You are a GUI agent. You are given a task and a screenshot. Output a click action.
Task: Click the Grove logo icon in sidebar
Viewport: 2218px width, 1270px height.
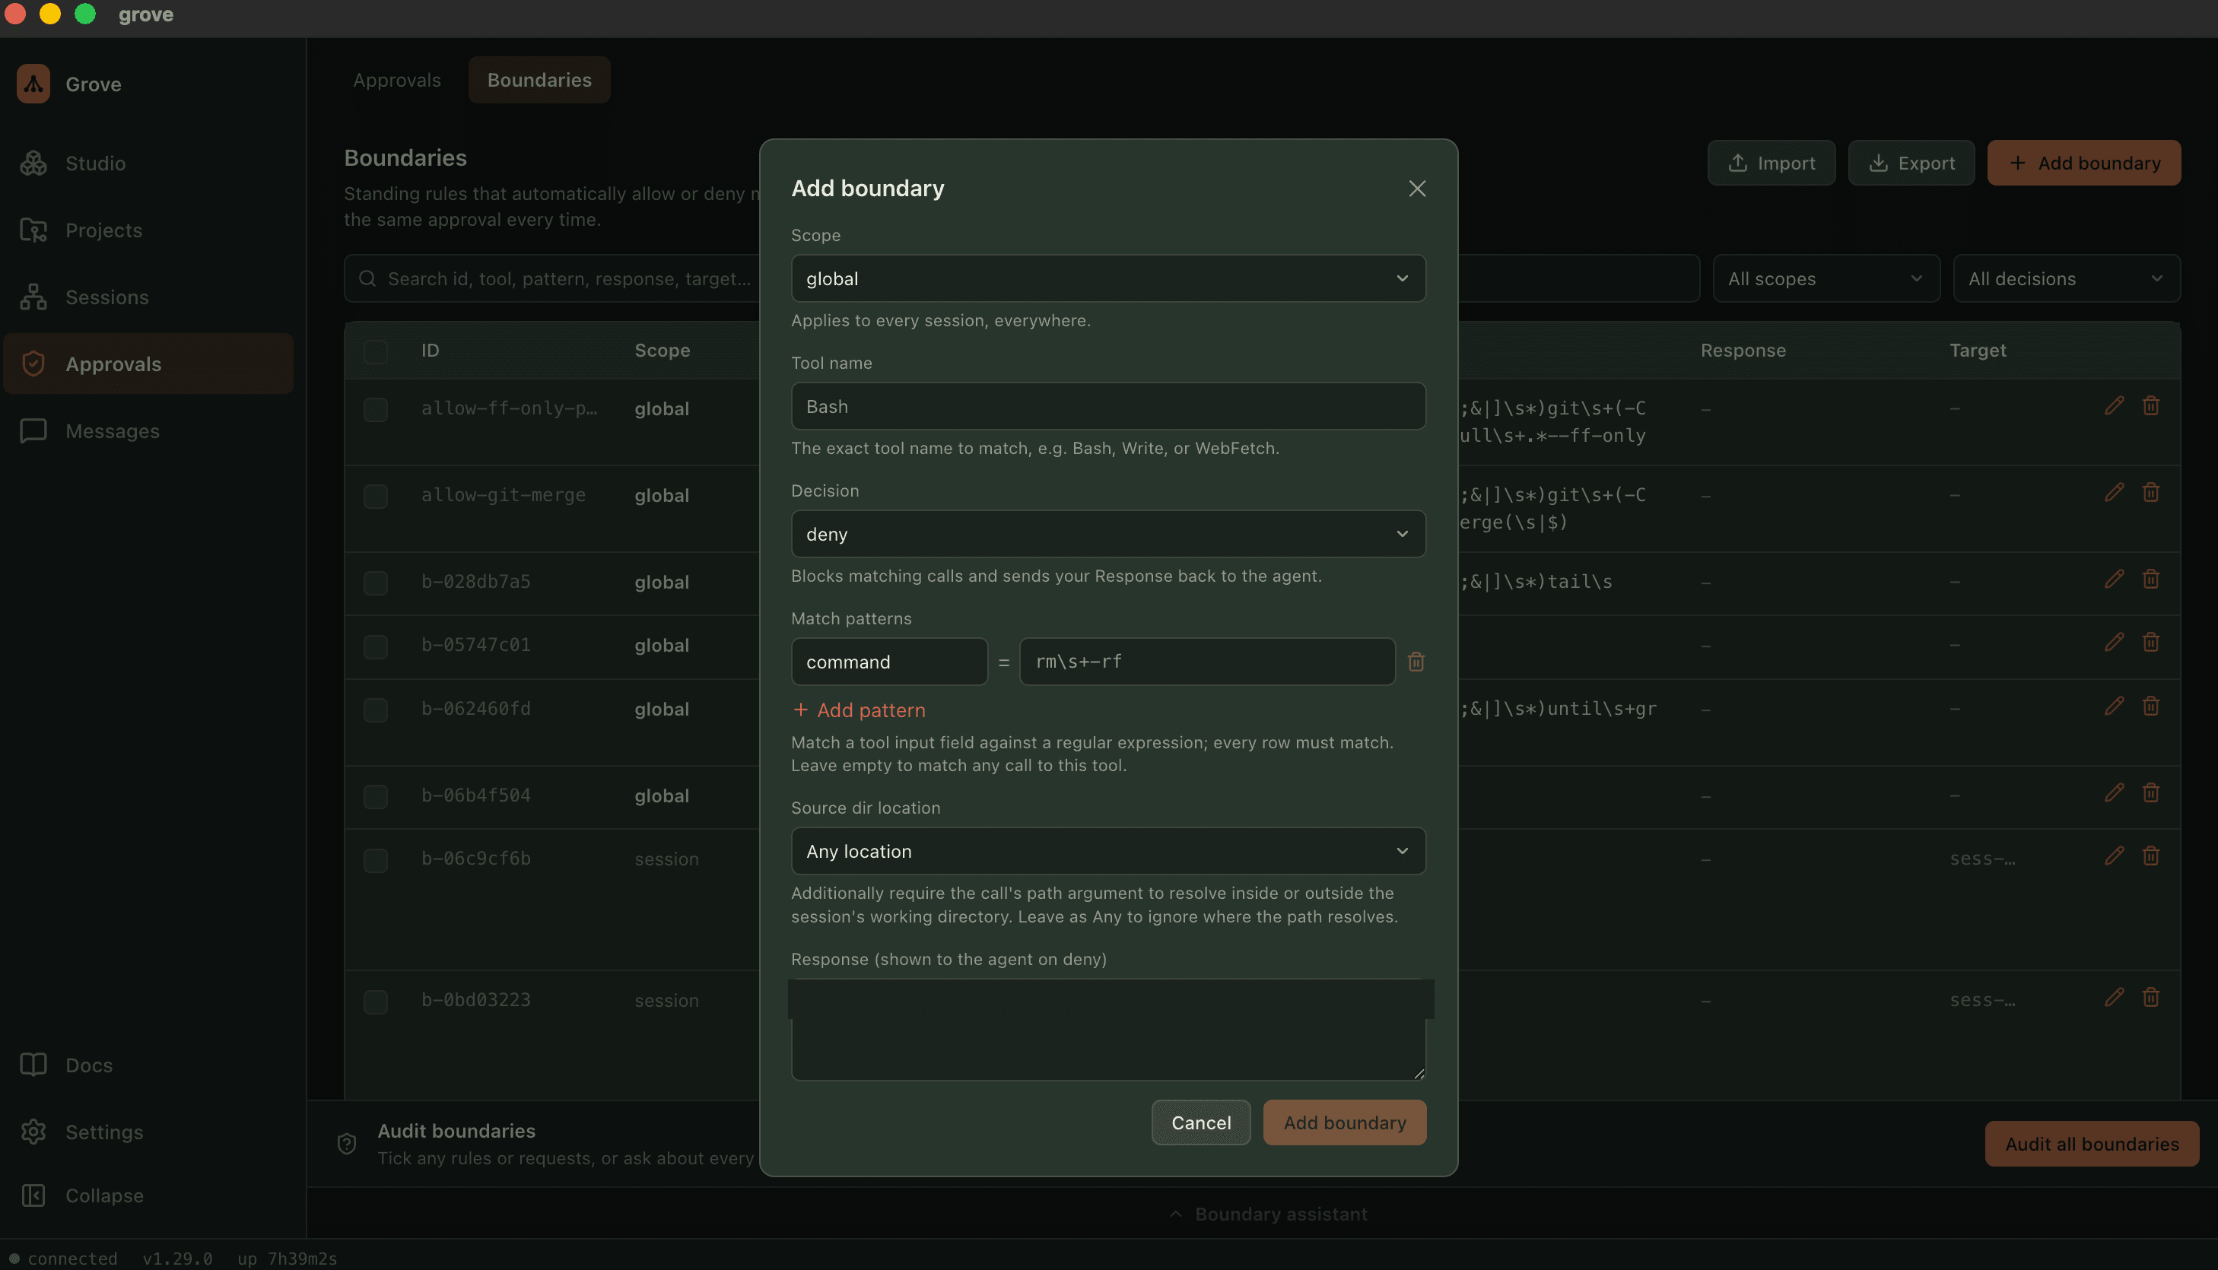pyautogui.click(x=33, y=84)
